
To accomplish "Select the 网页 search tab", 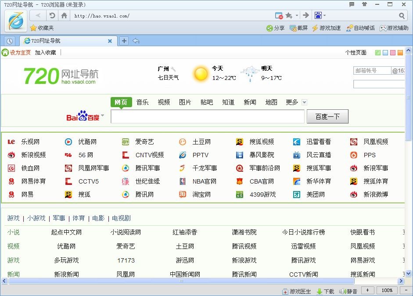I will pos(121,102).
